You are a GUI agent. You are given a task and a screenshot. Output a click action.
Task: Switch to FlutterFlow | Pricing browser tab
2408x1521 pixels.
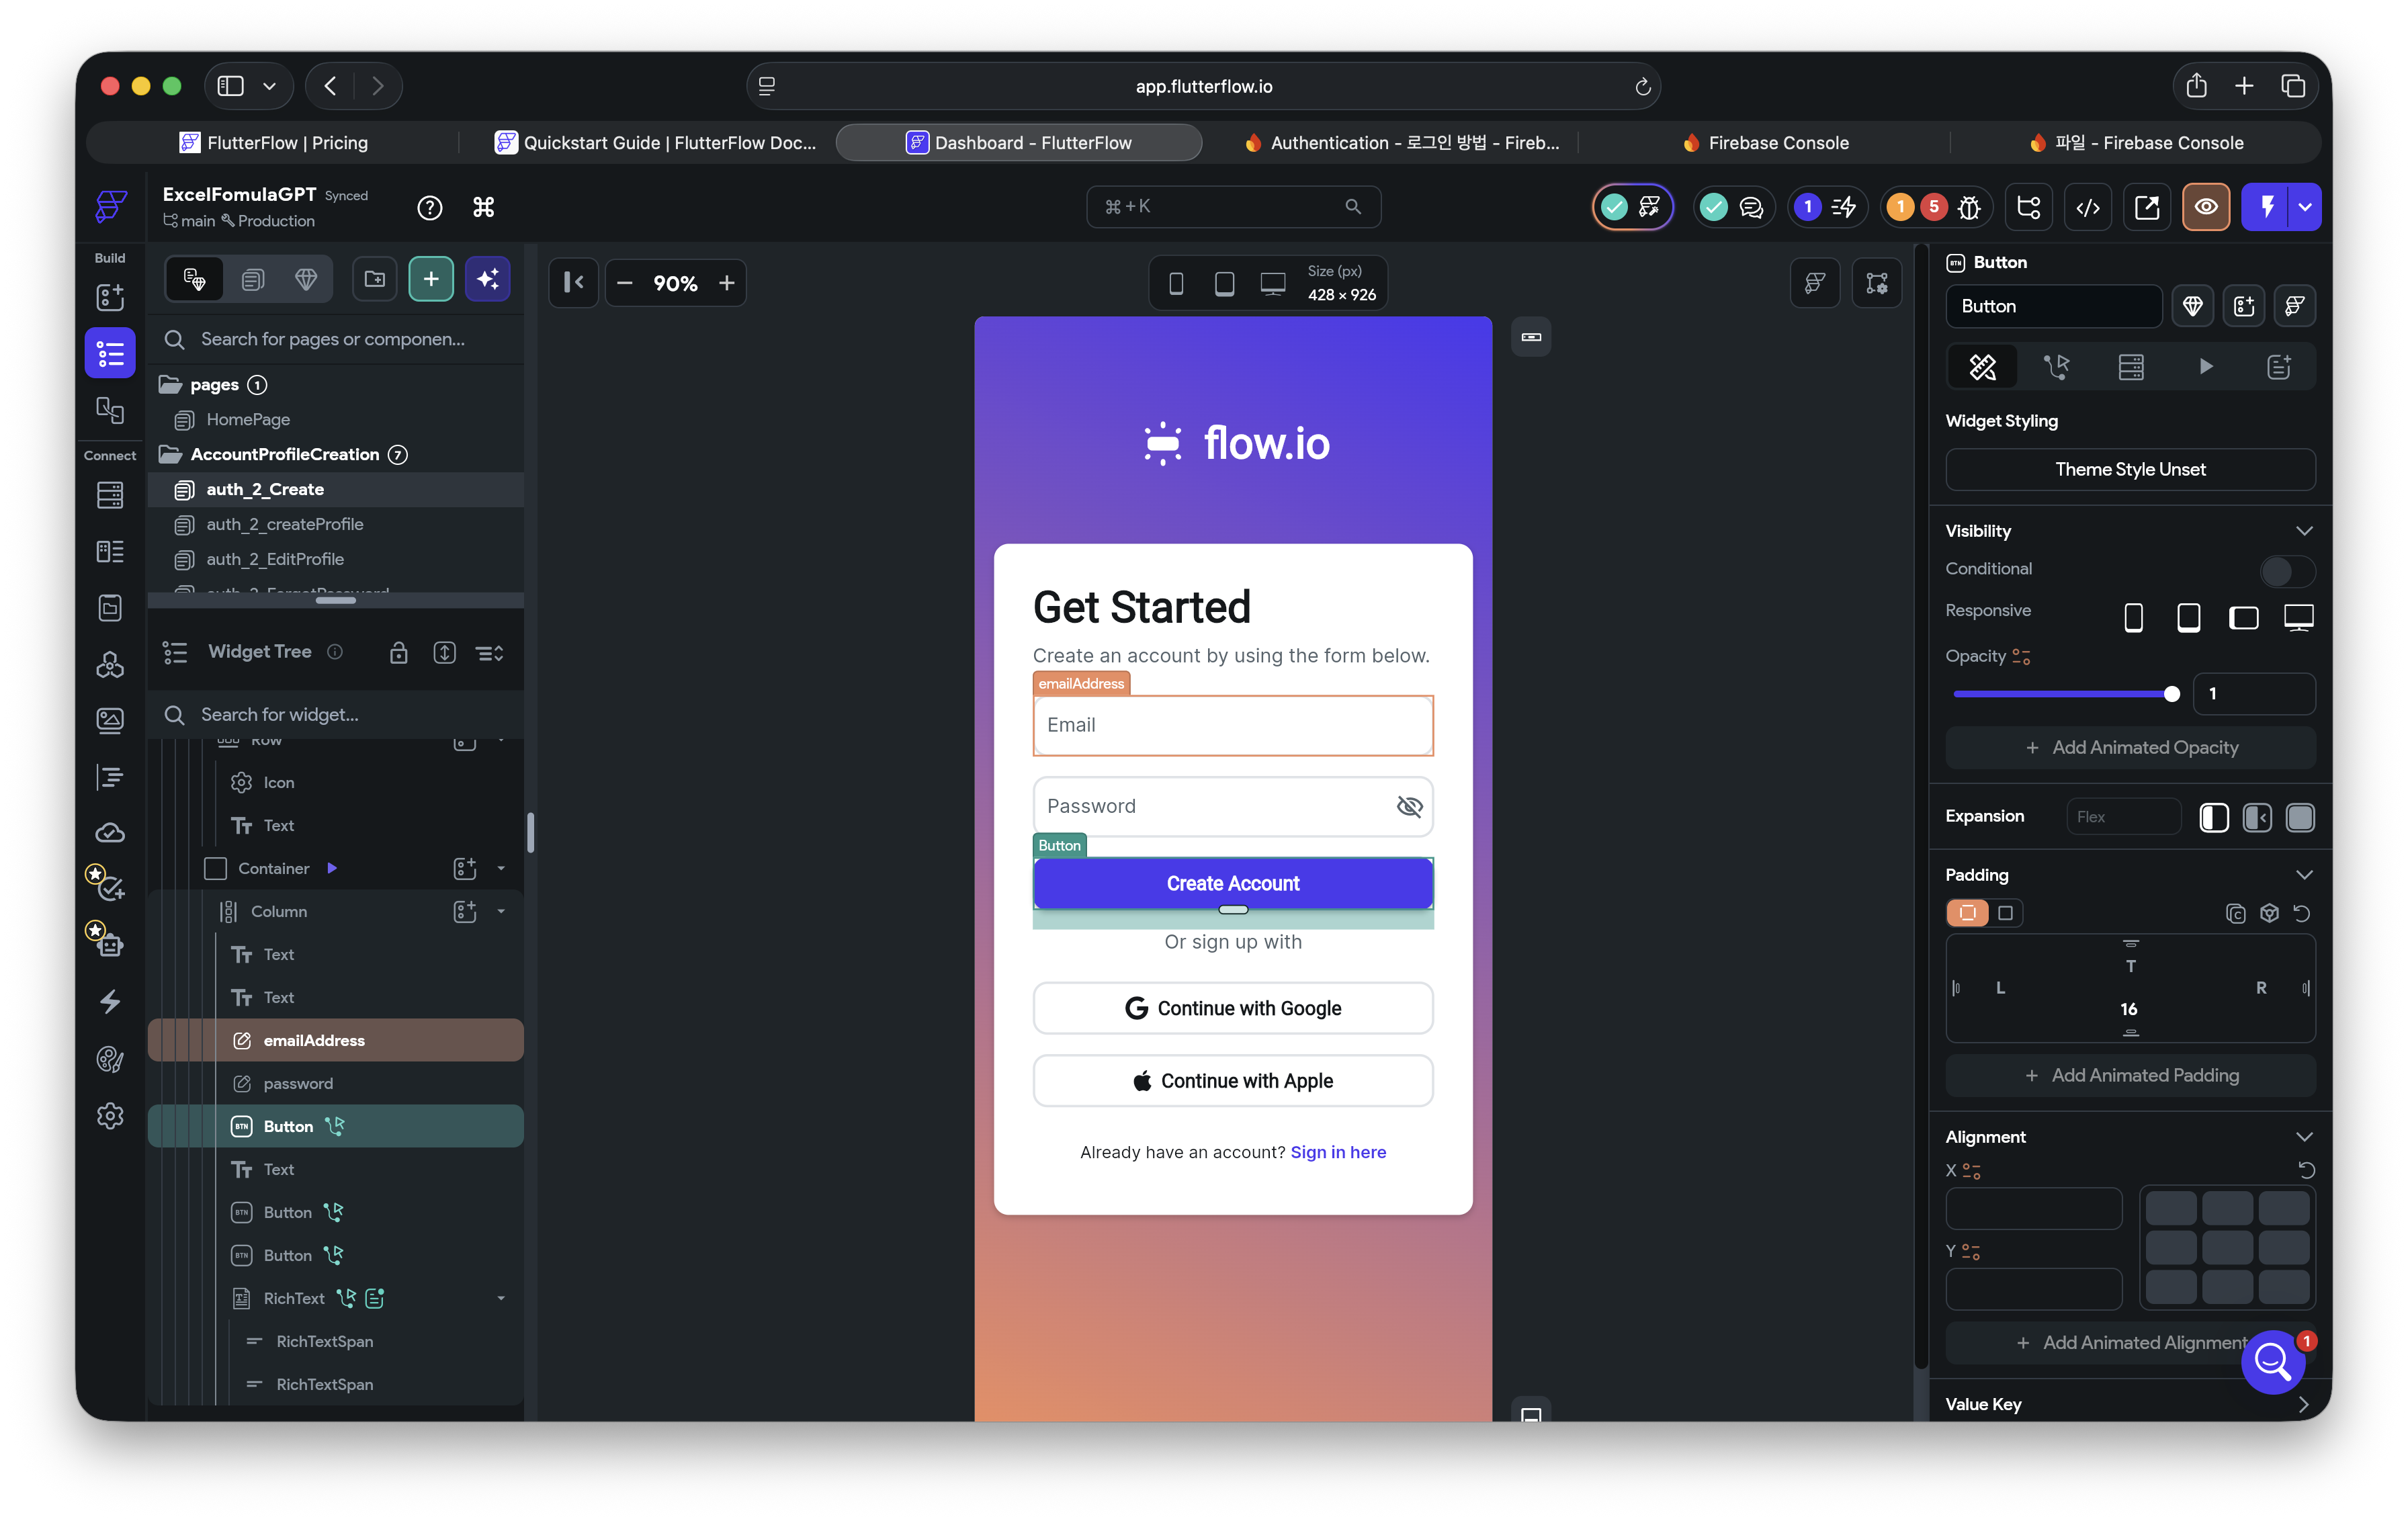tap(273, 143)
